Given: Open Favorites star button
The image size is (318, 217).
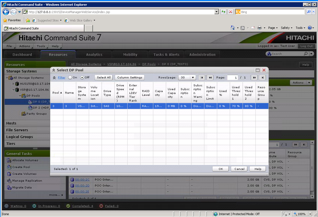Looking at the screenshot, I should [12, 20].
